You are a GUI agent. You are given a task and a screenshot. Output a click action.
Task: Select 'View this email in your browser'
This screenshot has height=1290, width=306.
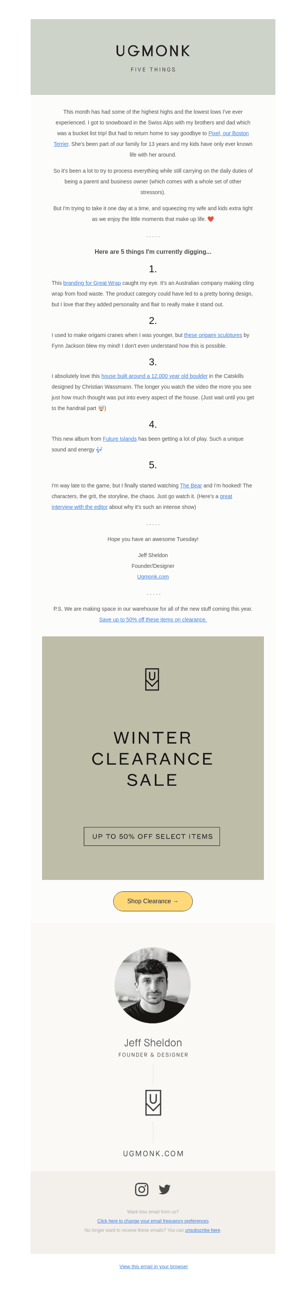click(153, 1267)
